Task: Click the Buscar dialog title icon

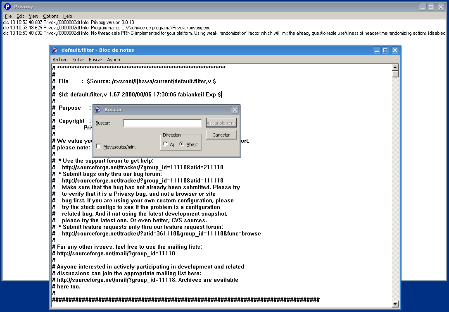Action: click(98, 110)
